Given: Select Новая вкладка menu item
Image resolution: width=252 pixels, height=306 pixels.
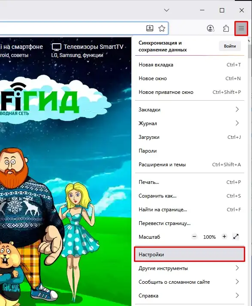Looking at the screenshot, I should 190,65.
